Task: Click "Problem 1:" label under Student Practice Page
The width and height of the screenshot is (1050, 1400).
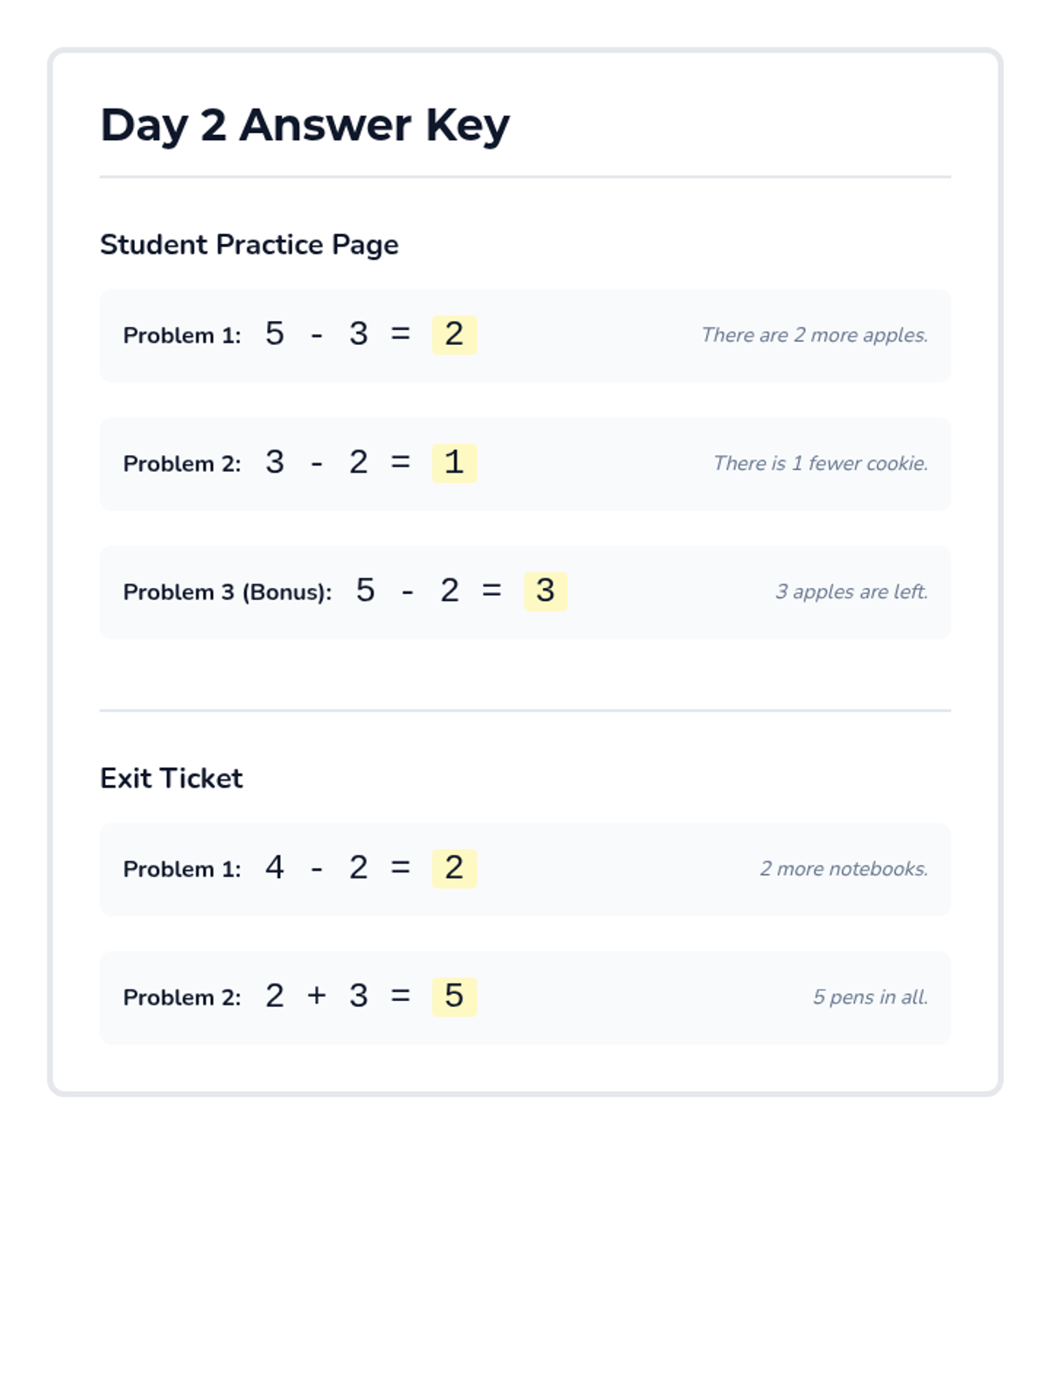Action: click(182, 336)
